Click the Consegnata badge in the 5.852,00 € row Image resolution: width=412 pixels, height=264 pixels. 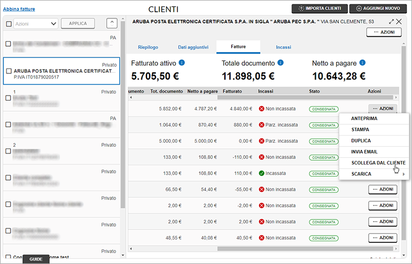(x=323, y=109)
